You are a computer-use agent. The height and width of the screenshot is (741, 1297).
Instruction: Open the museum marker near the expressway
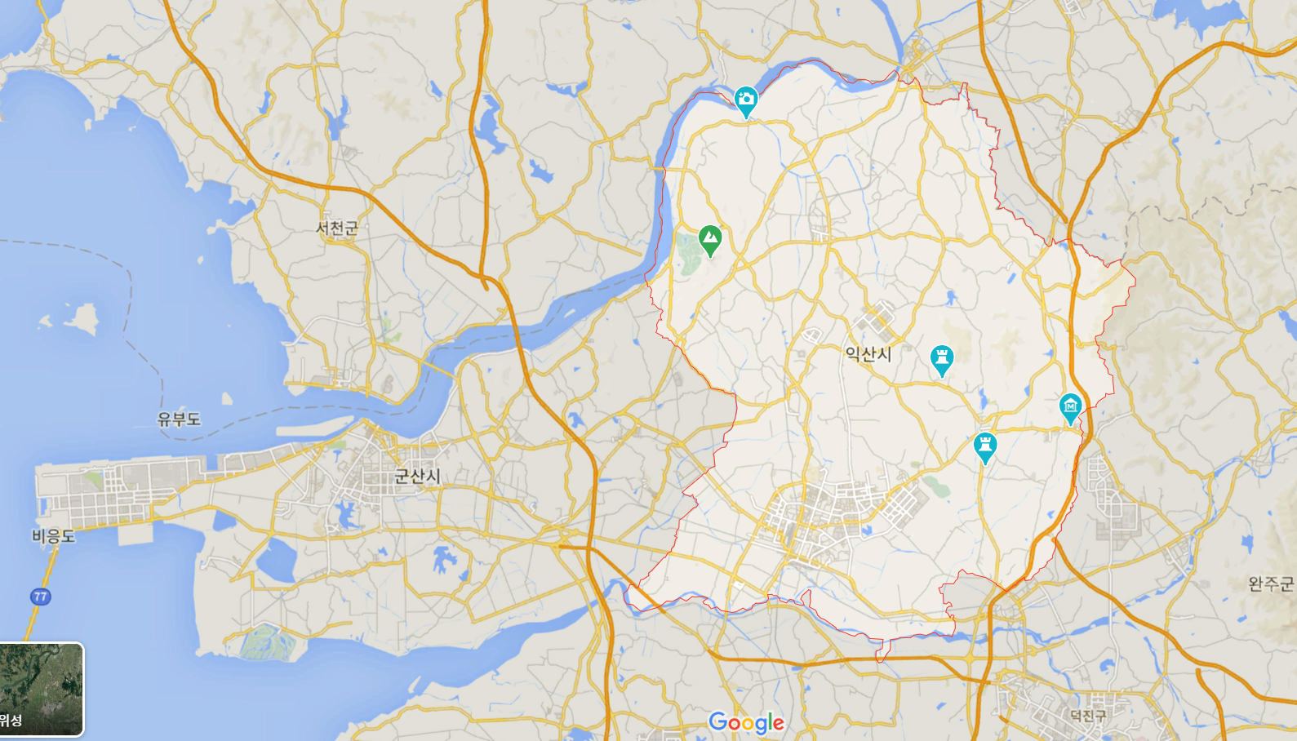pyautogui.click(x=1070, y=408)
